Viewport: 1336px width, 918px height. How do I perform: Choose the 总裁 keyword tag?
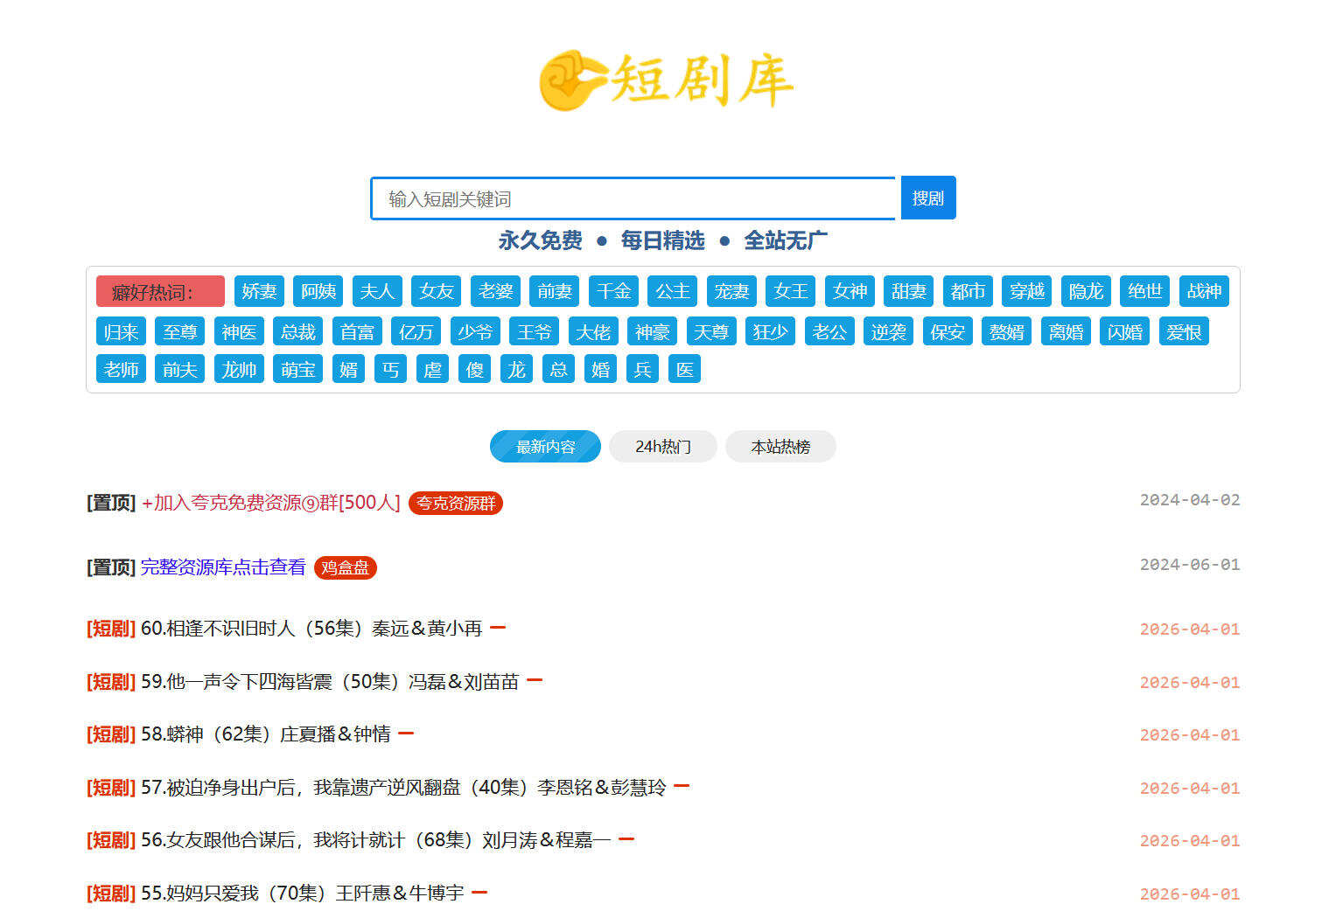tap(297, 332)
